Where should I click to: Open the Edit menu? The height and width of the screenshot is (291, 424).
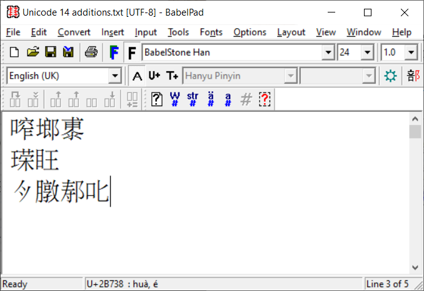[39, 32]
